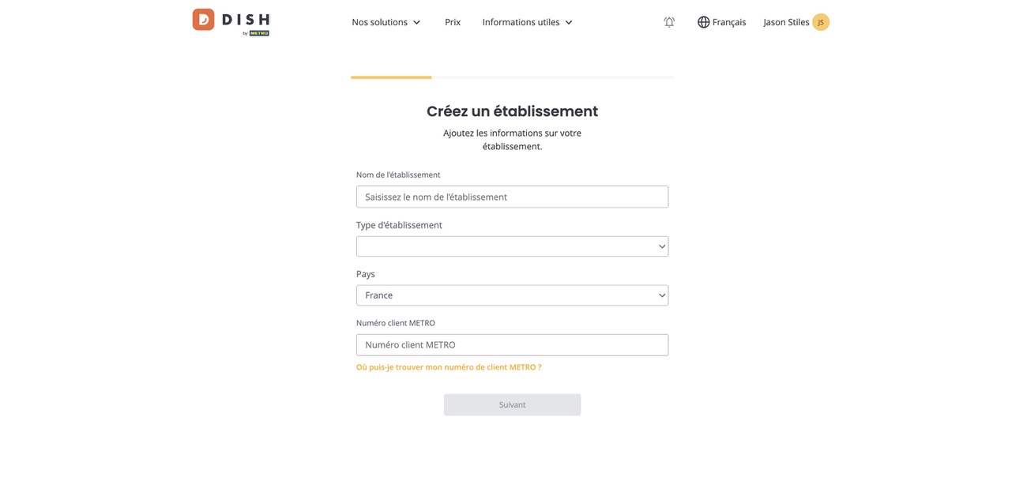Expand the Nos solutions menu
This screenshot has width=1027, height=477.
click(386, 22)
